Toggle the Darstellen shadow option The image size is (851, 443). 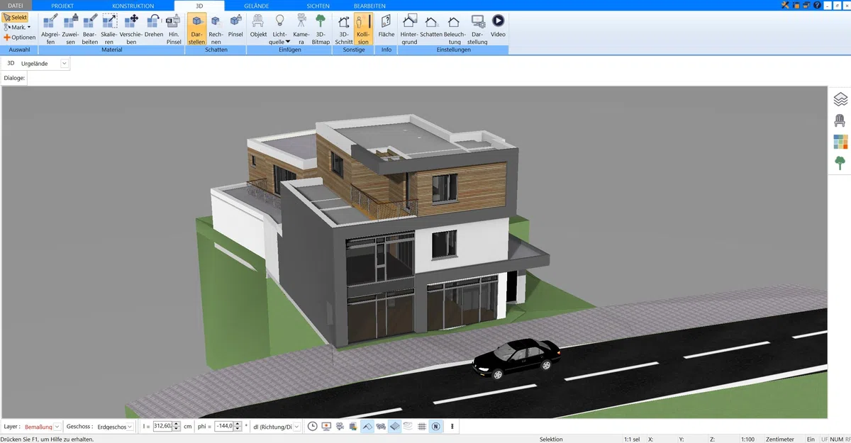196,29
